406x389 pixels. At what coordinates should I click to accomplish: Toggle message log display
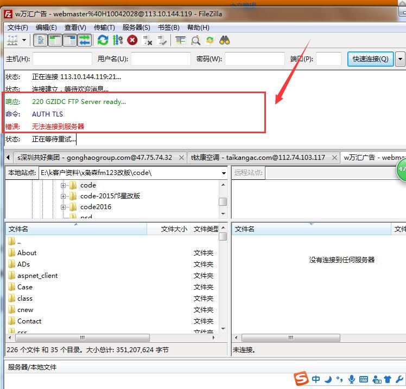41,40
